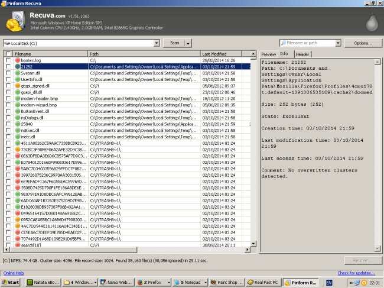Click the red status icon for bootex.log
Image resolution: width=384 pixels, height=288 pixels.
[17, 60]
